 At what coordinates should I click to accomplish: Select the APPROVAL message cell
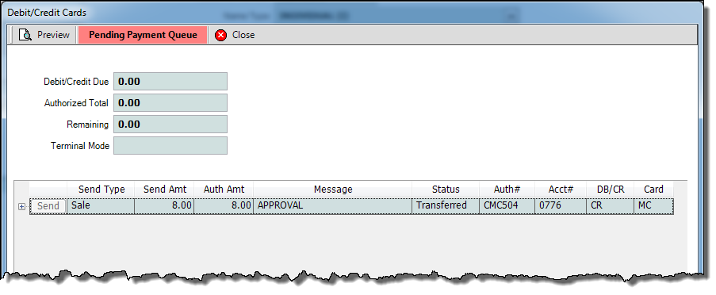tap(333, 206)
